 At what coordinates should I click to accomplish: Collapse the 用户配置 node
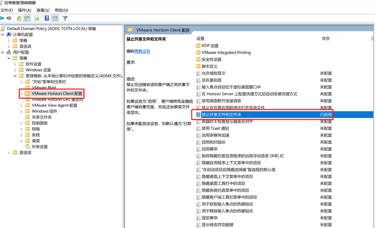(x=3, y=52)
